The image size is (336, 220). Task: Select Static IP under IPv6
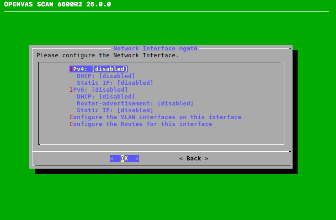[x=115, y=110]
